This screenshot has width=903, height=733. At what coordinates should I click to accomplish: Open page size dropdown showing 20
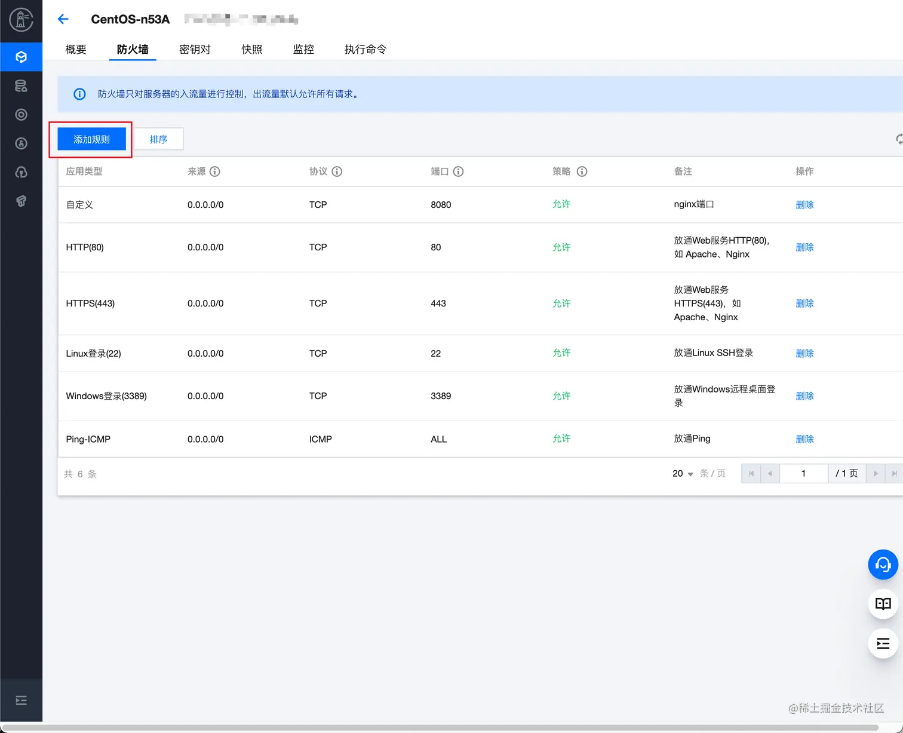point(683,474)
